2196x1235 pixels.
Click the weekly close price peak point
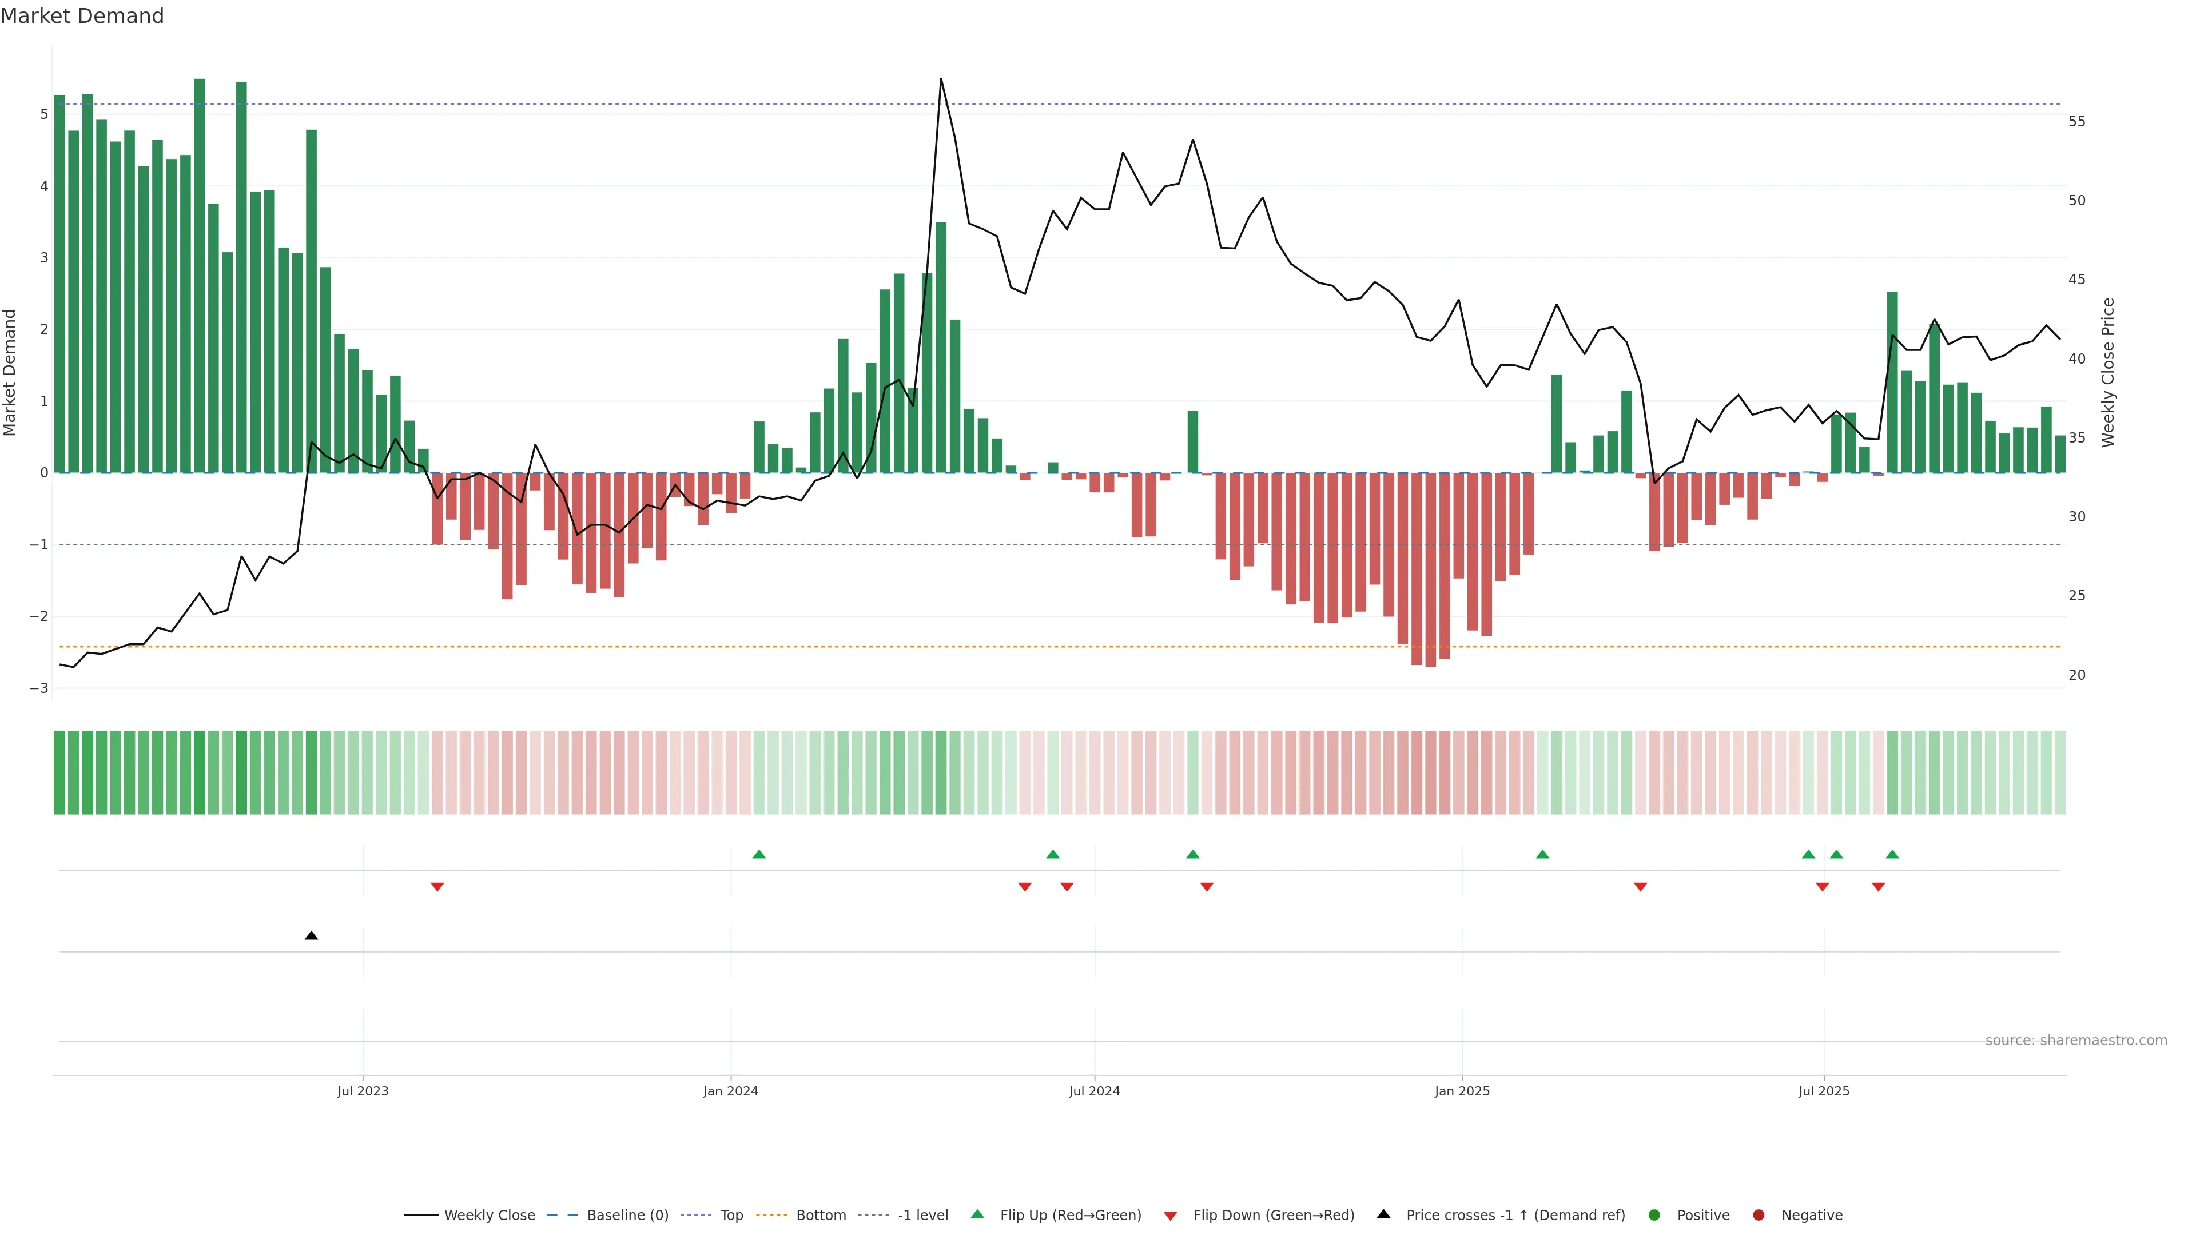pos(940,79)
